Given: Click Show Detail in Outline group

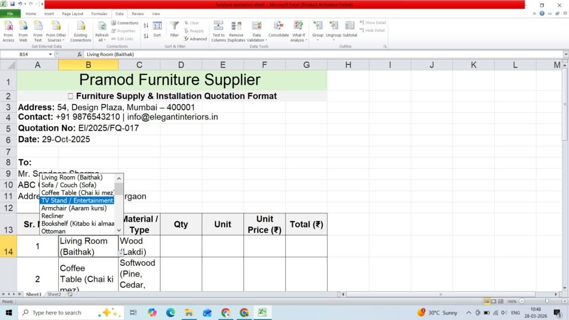Looking at the screenshot, I should pyautogui.click(x=373, y=22).
